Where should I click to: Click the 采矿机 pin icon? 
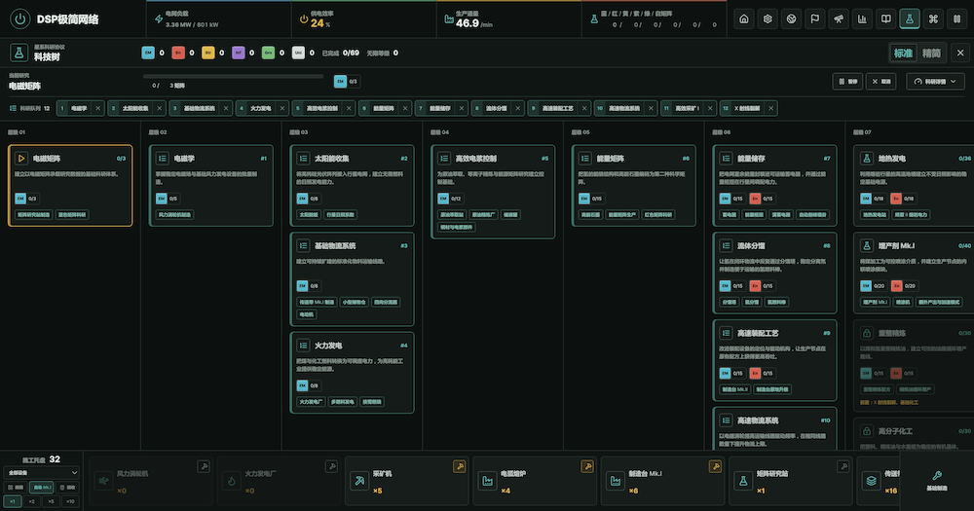[x=459, y=466]
